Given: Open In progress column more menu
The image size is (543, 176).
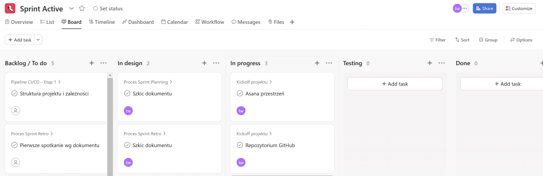Looking at the screenshot, I should (x=329, y=63).
